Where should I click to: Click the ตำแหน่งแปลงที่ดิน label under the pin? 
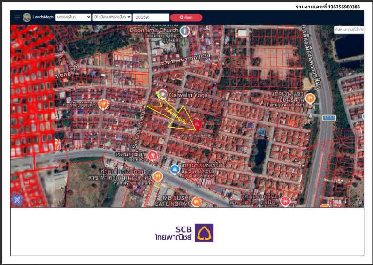tap(197, 135)
